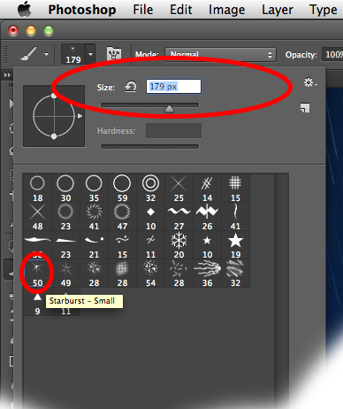This screenshot has height=409, width=343.
Task: Pick the small star brush numbered 10
Action: coord(207,245)
